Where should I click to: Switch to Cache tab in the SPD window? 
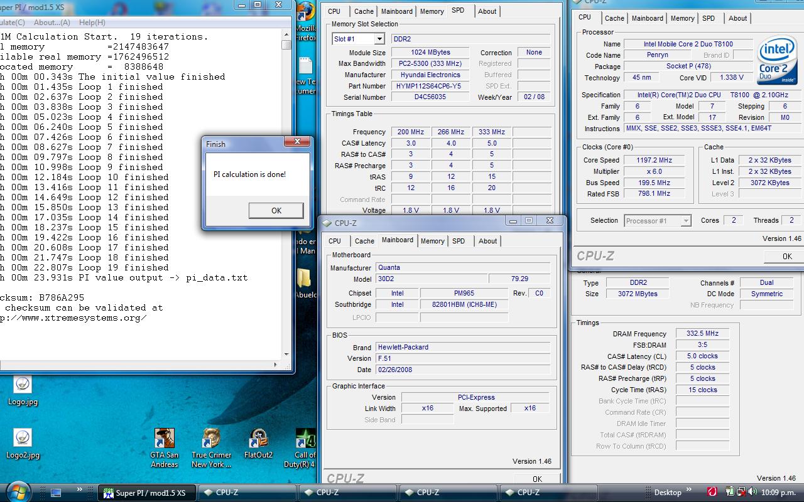(364, 11)
